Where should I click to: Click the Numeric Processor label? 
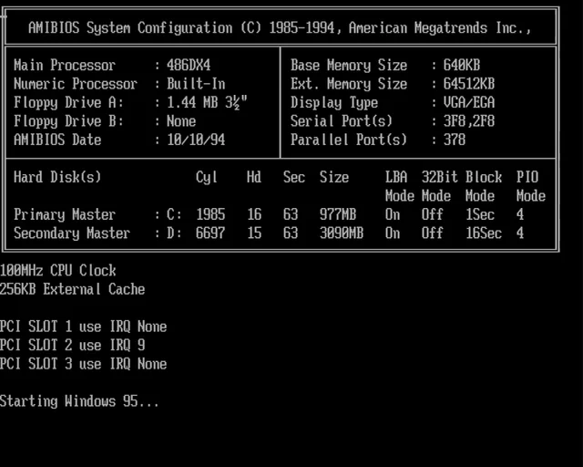click(x=76, y=84)
